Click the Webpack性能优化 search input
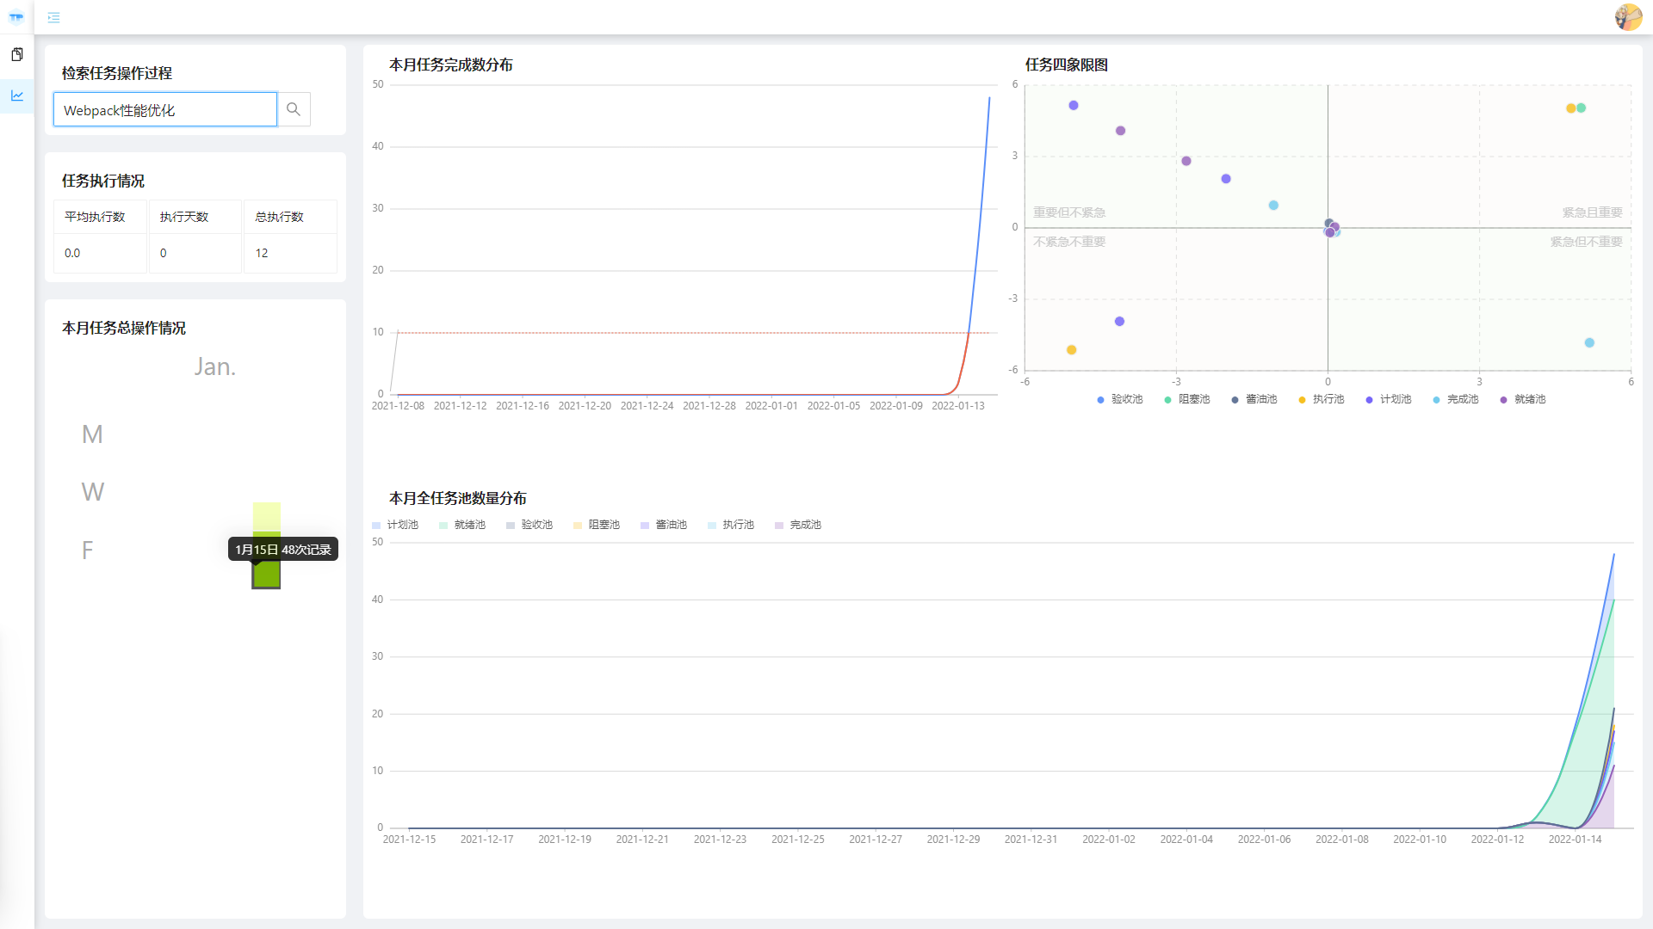The image size is (1653, 929). click(165, 110)
